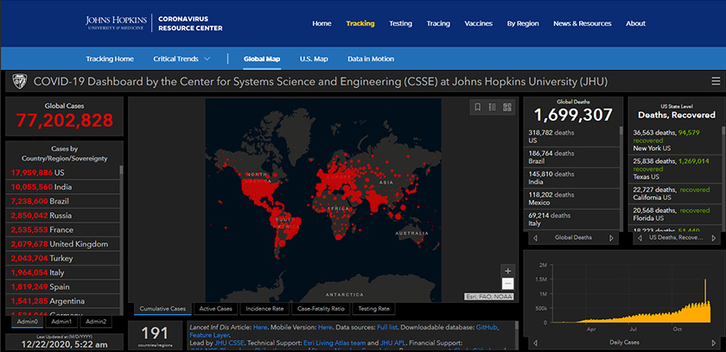The image size is (726, 352).
Task: Go to previous Global Deaths panel
Action: [x=533, y=237]
